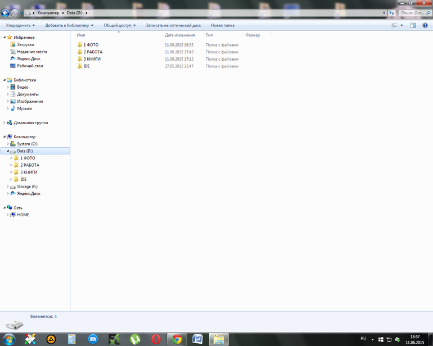Open Google Chrome from the taskbar
Viewport: 433px width, 346px height.
click(x=177, y=339)
